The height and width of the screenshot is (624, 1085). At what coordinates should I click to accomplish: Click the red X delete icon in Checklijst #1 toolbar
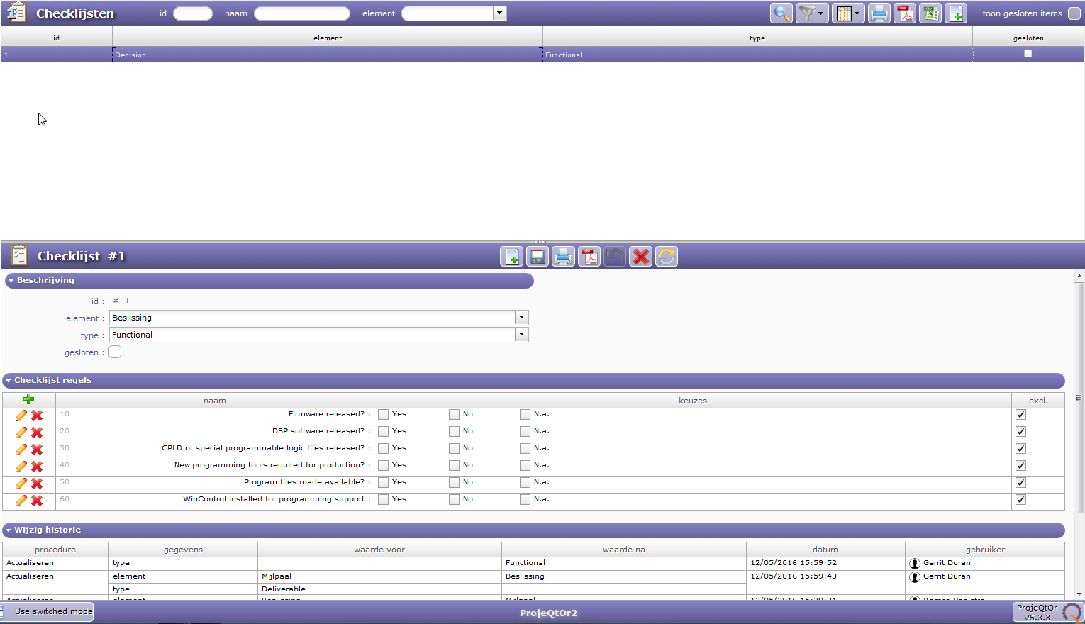[641, 257]
